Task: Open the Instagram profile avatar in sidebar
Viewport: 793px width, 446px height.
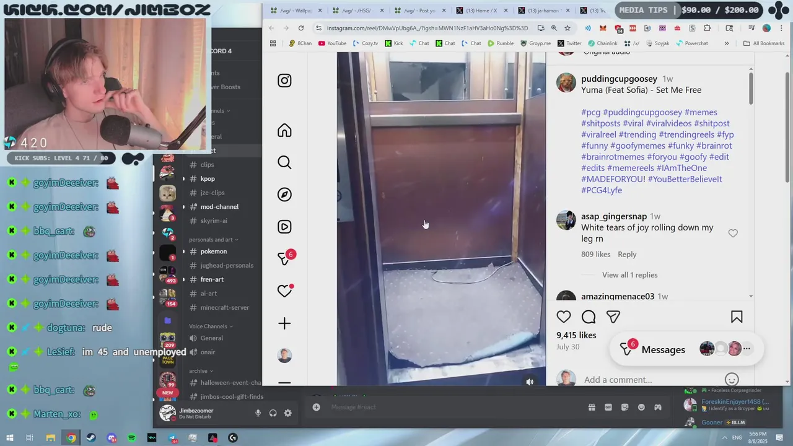Action: [284, 356]
